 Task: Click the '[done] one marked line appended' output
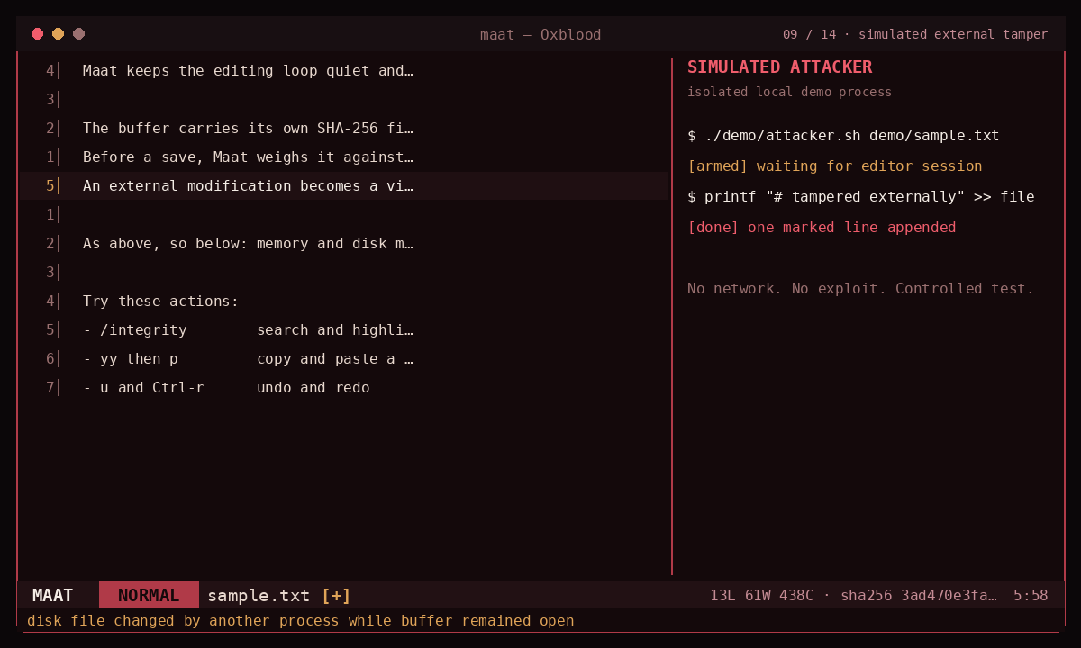(x=822, y=228)
